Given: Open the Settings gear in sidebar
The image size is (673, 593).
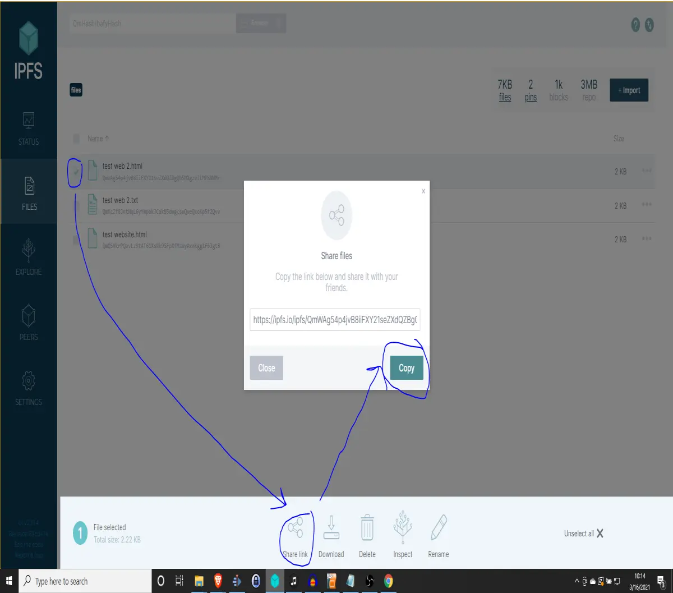Looking at the screenshot, I should pyautogui.click(x=29, y=387).
